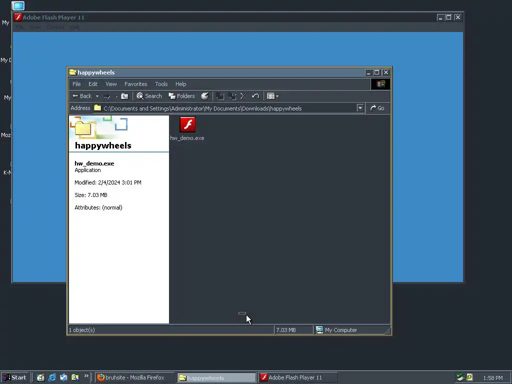Click the Forward arrow toolbar icon

pos(107,96)
